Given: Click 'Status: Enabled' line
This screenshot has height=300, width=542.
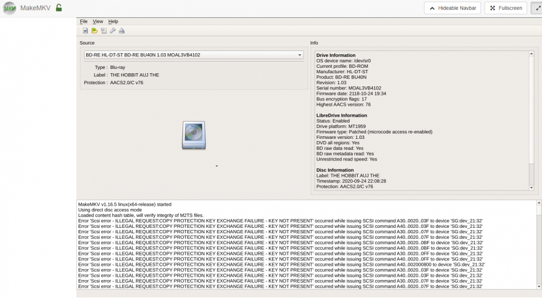Looking at the screenshot, I should point(333,121).
